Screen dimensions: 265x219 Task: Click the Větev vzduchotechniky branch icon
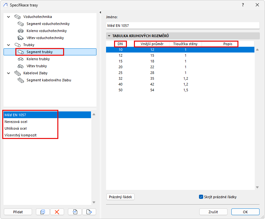[21, 38]
